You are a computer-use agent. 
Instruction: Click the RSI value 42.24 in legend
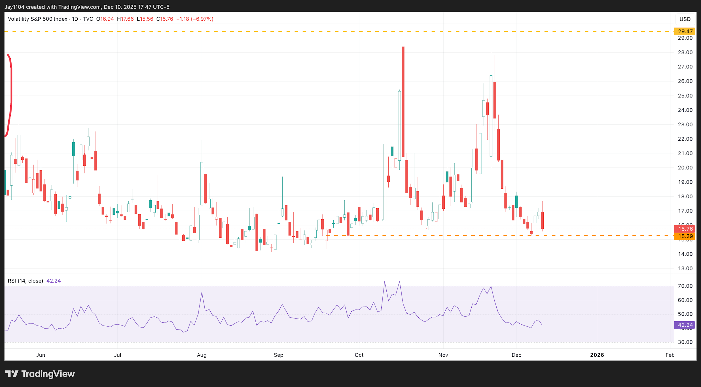pos(54,281)
